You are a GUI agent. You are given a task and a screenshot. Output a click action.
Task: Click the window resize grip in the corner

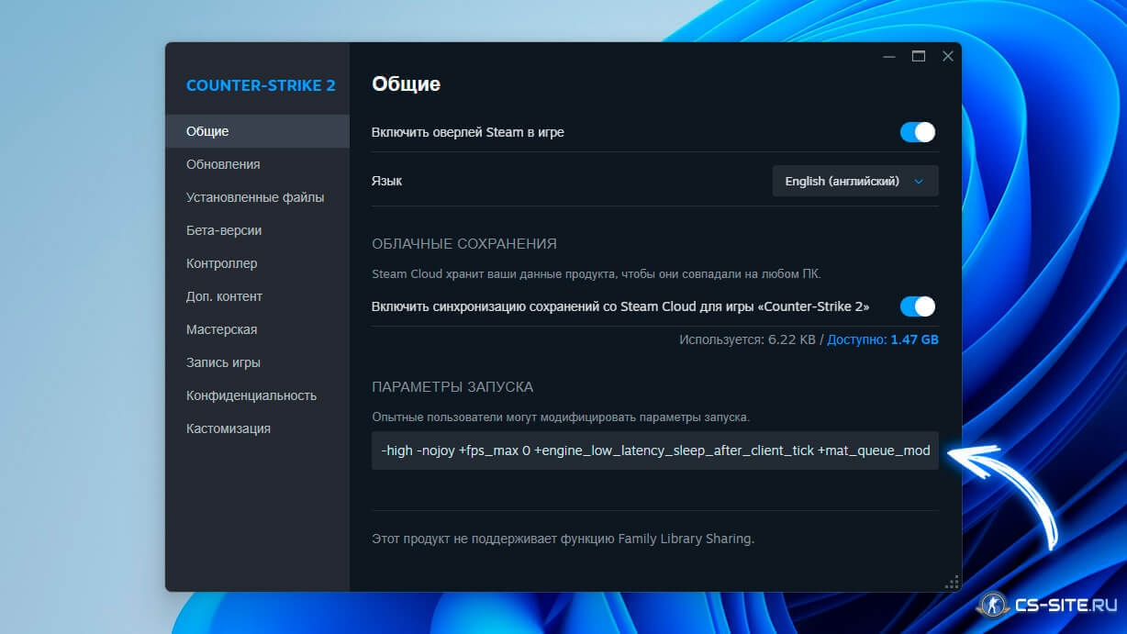tap(952, 582)
